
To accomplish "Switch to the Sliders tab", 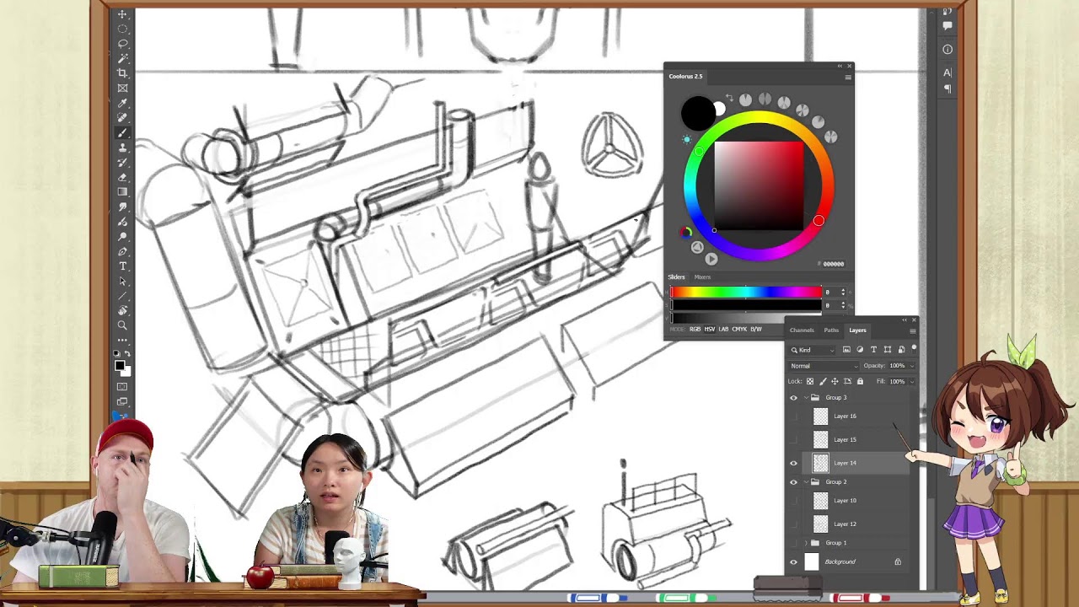I will [676, 277].
